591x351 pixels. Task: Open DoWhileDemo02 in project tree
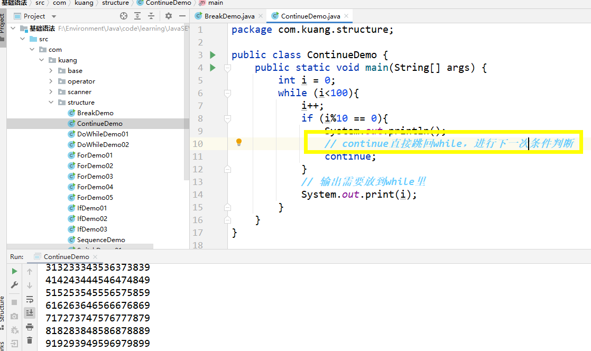(x=103, y=144)
